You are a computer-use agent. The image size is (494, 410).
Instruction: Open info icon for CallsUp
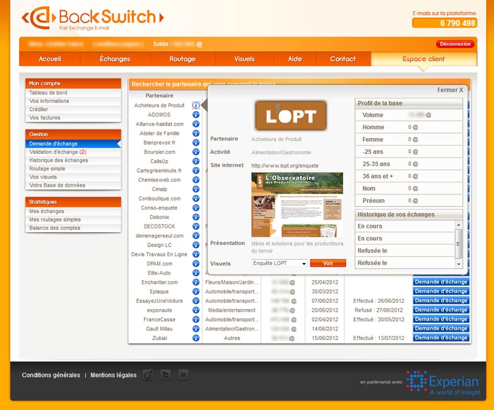[196, 161]
